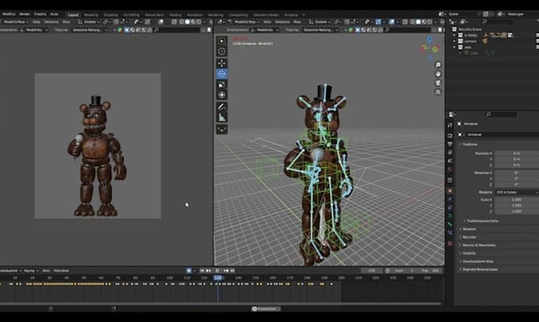Open the Render properties tab
Image resolution: width=539 pixels, height=322 pixels.
coord(450,135)
